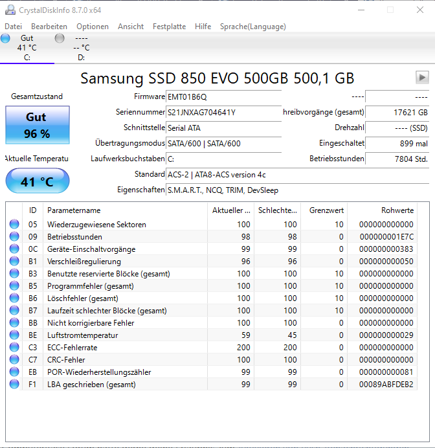435x448 pixels.
Task: Click raw value 000000000383
Action: pyautogui.click(x=386, y=249)
